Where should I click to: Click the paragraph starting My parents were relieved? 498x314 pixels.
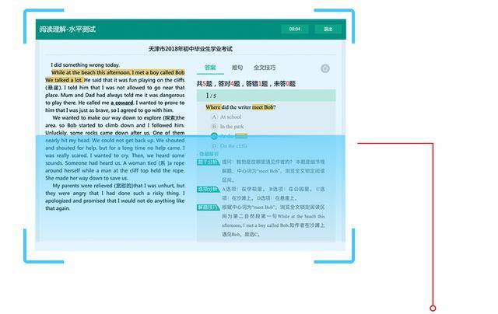(x=115, y=197)
